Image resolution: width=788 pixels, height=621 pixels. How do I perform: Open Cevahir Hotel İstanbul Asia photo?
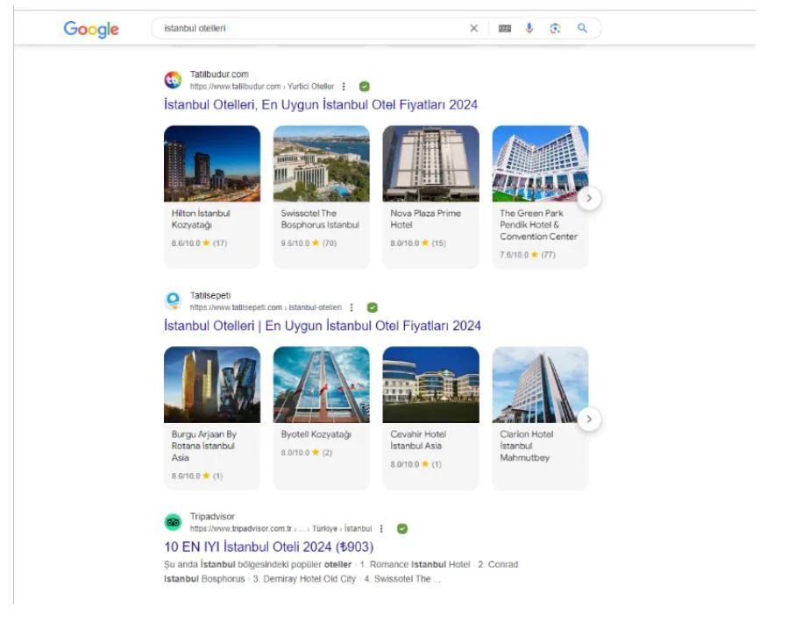point(430,385)
